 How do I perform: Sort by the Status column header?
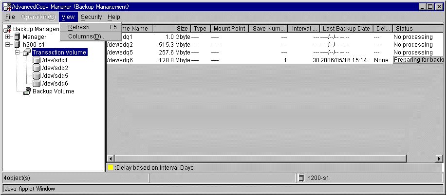pos(418,29)
